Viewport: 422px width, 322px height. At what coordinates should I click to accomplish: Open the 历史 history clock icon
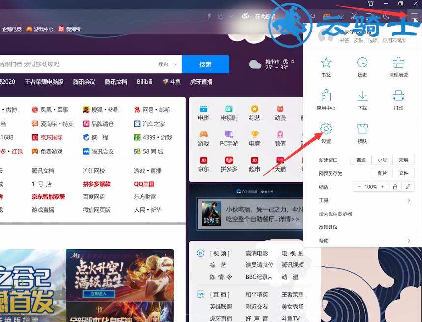pyautogui.click(x=362, y=63)
